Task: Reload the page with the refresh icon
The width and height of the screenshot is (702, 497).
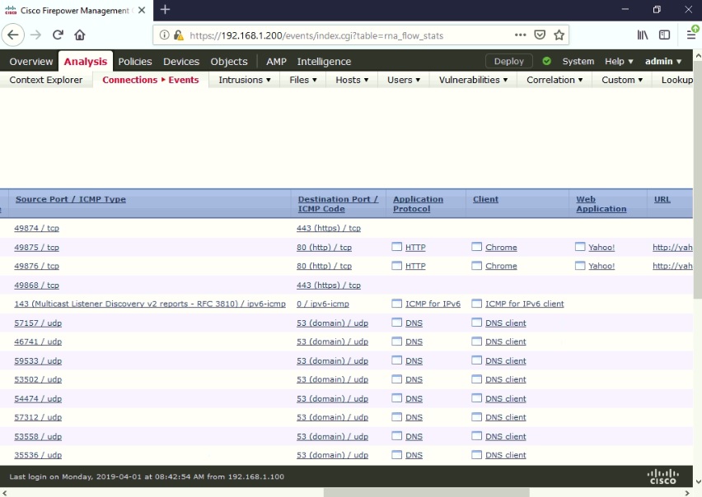Action: (56, 35)
